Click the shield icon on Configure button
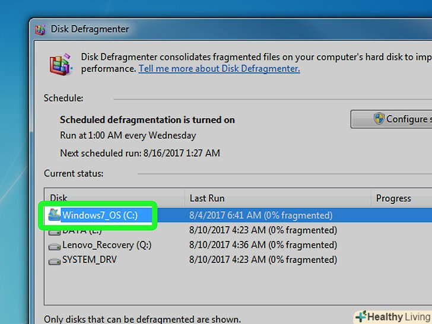 click(379, 119)
